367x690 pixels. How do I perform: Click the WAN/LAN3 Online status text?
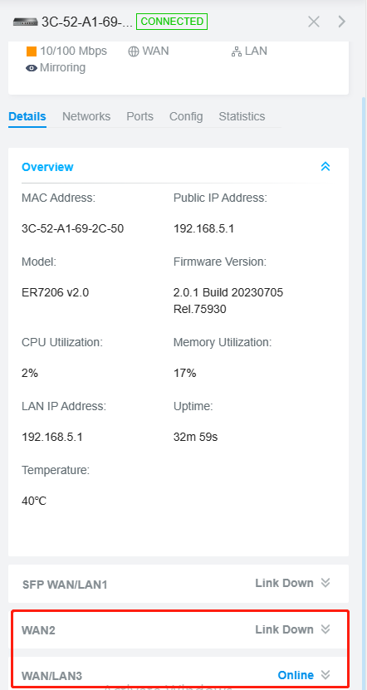click(x=296, y=675)
